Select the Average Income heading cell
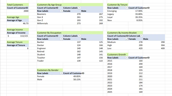 coord(18,30)
